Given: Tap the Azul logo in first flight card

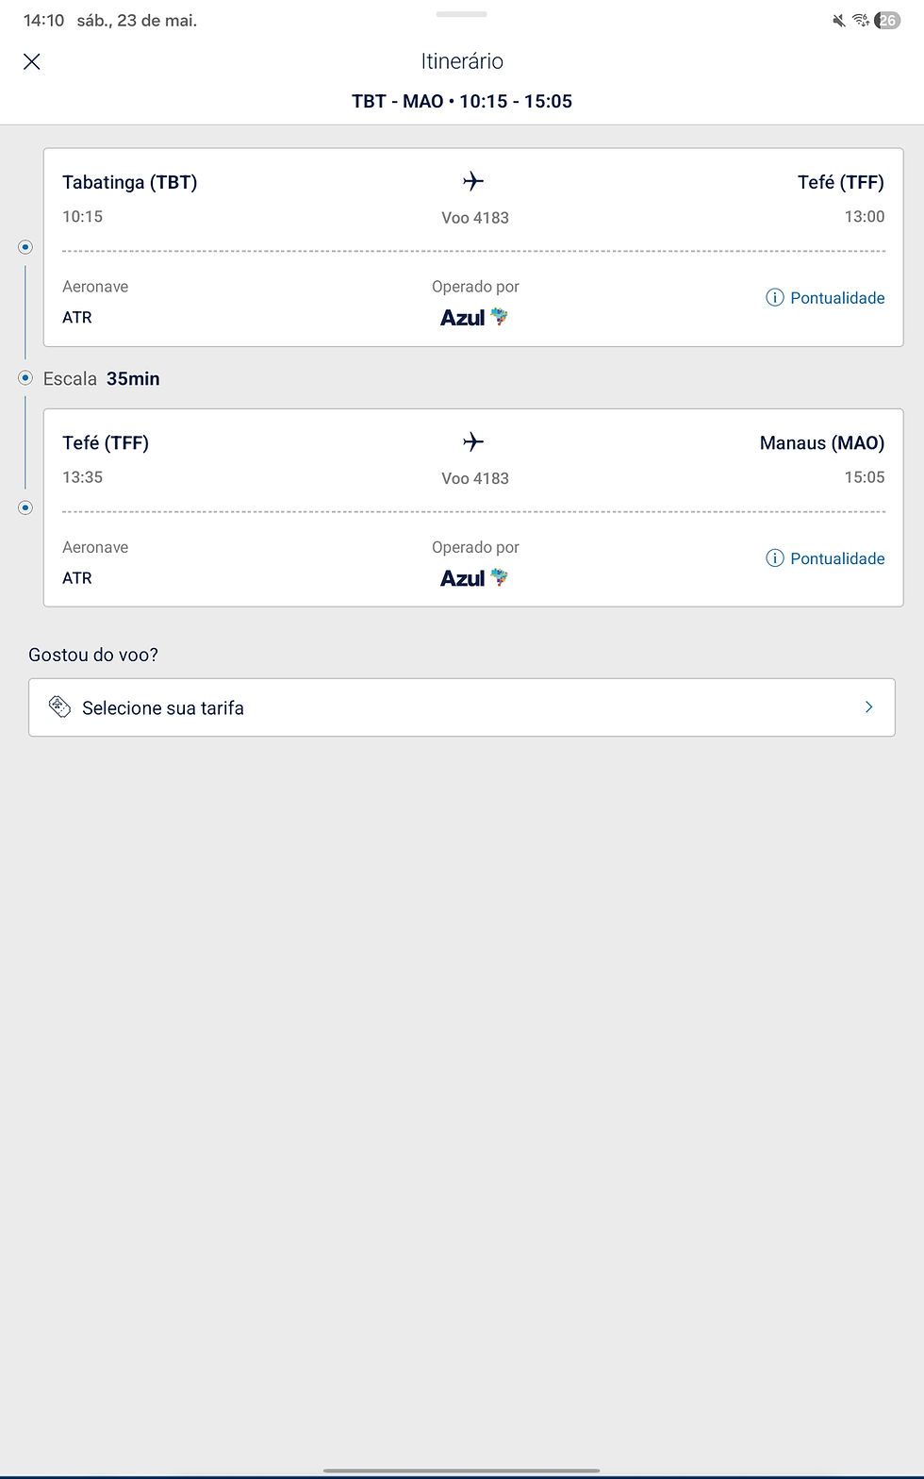Looking at the screenshot, I should (x=474, y=318).
